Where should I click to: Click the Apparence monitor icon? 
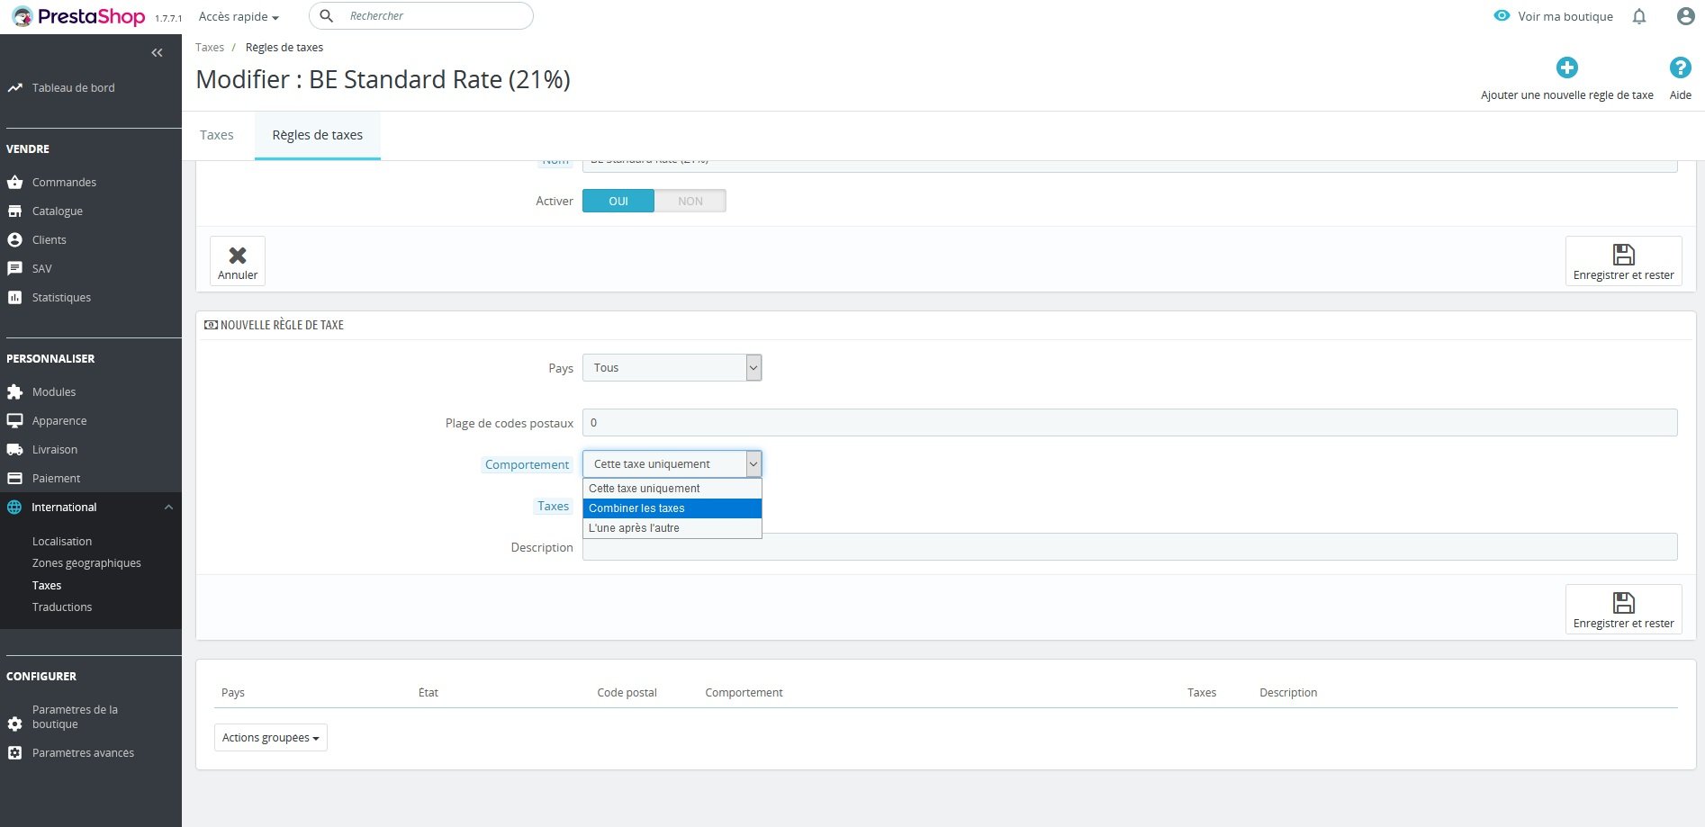[x=14, y=420]
